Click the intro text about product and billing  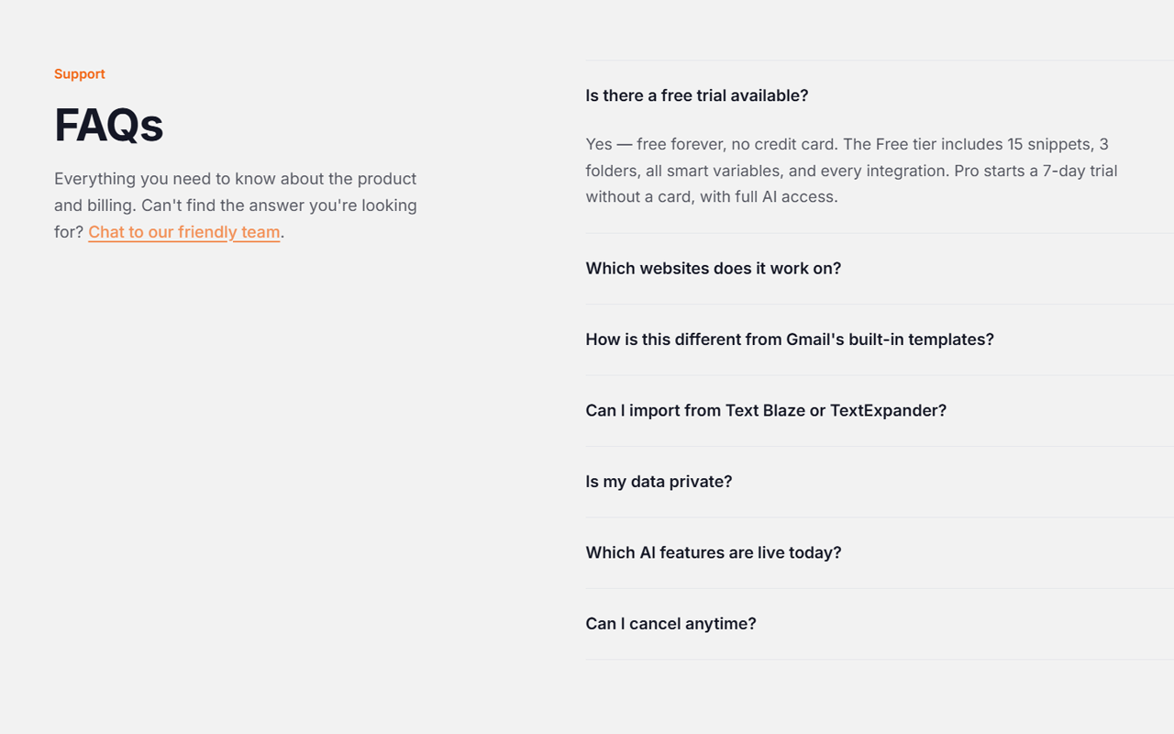click(x=235, y=205)
